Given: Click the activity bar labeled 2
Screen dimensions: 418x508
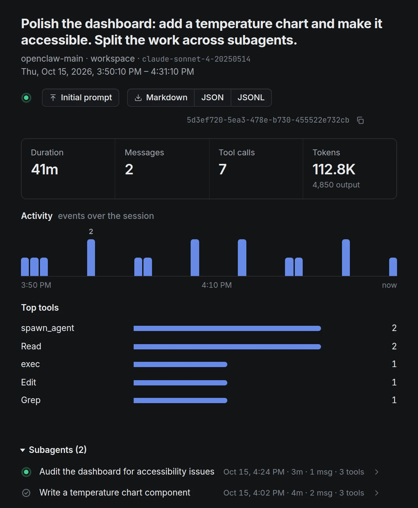Looking at the screenshot, I should click(x=91, y=258).
